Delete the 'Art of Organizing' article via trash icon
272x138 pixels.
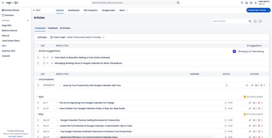coord(259,103)
